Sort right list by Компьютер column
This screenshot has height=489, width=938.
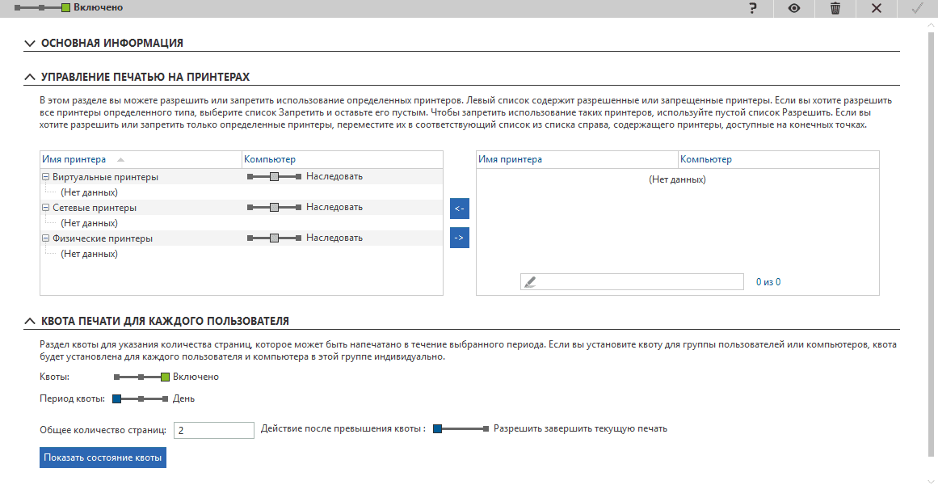[778, 159]
